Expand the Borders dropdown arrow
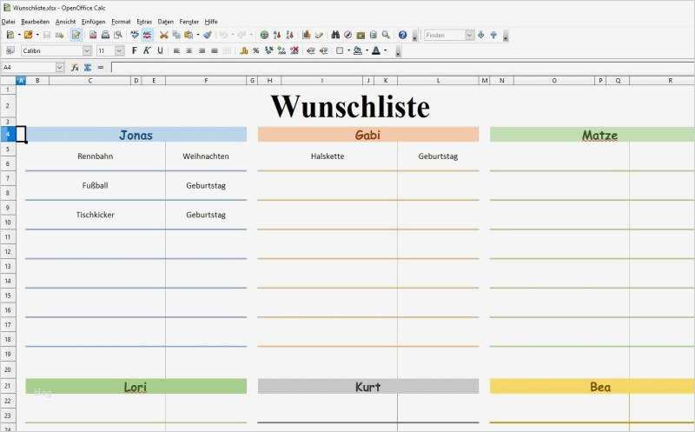The width and height of the screenshot is (695, 432). click(x=349, y=50)
